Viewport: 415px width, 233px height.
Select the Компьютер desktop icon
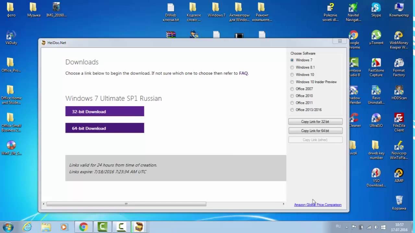point(399,10)
